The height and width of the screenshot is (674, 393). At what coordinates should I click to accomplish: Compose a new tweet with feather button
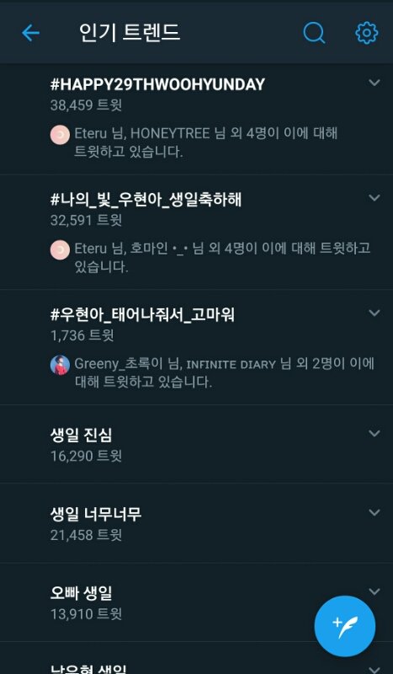click(x=344, y=626)
